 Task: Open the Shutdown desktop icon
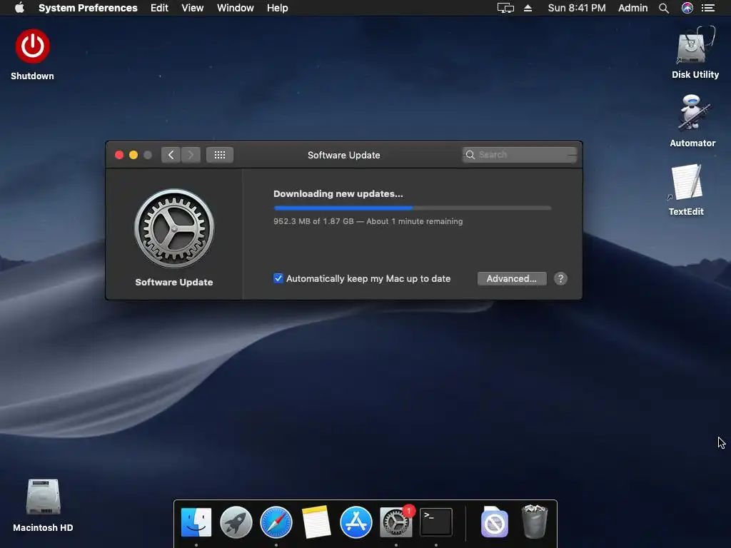click(32, 46)
